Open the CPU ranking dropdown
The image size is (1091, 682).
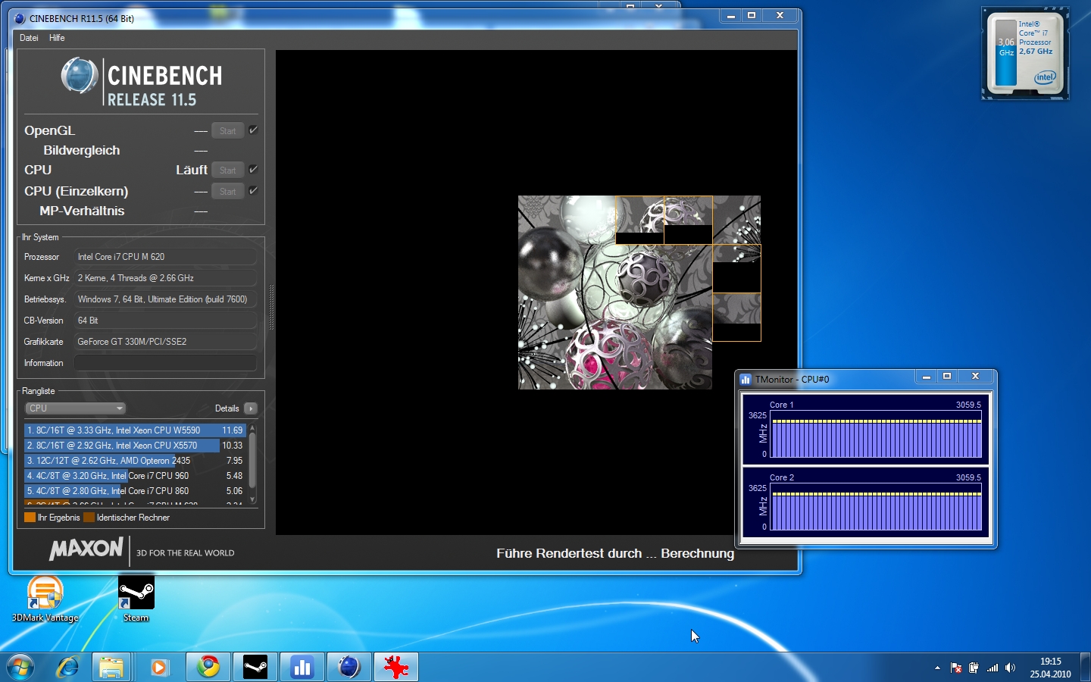tap(76, 408)
